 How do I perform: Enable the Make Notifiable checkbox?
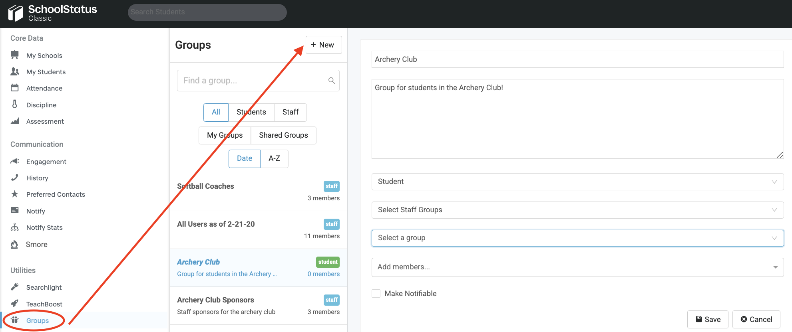point(376,294)
